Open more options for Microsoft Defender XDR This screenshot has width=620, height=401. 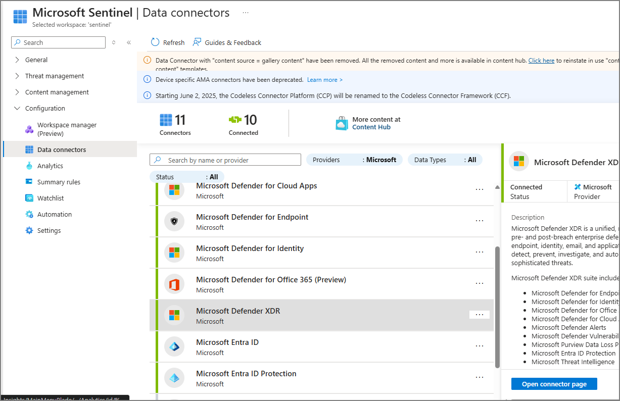click(480, 315)
